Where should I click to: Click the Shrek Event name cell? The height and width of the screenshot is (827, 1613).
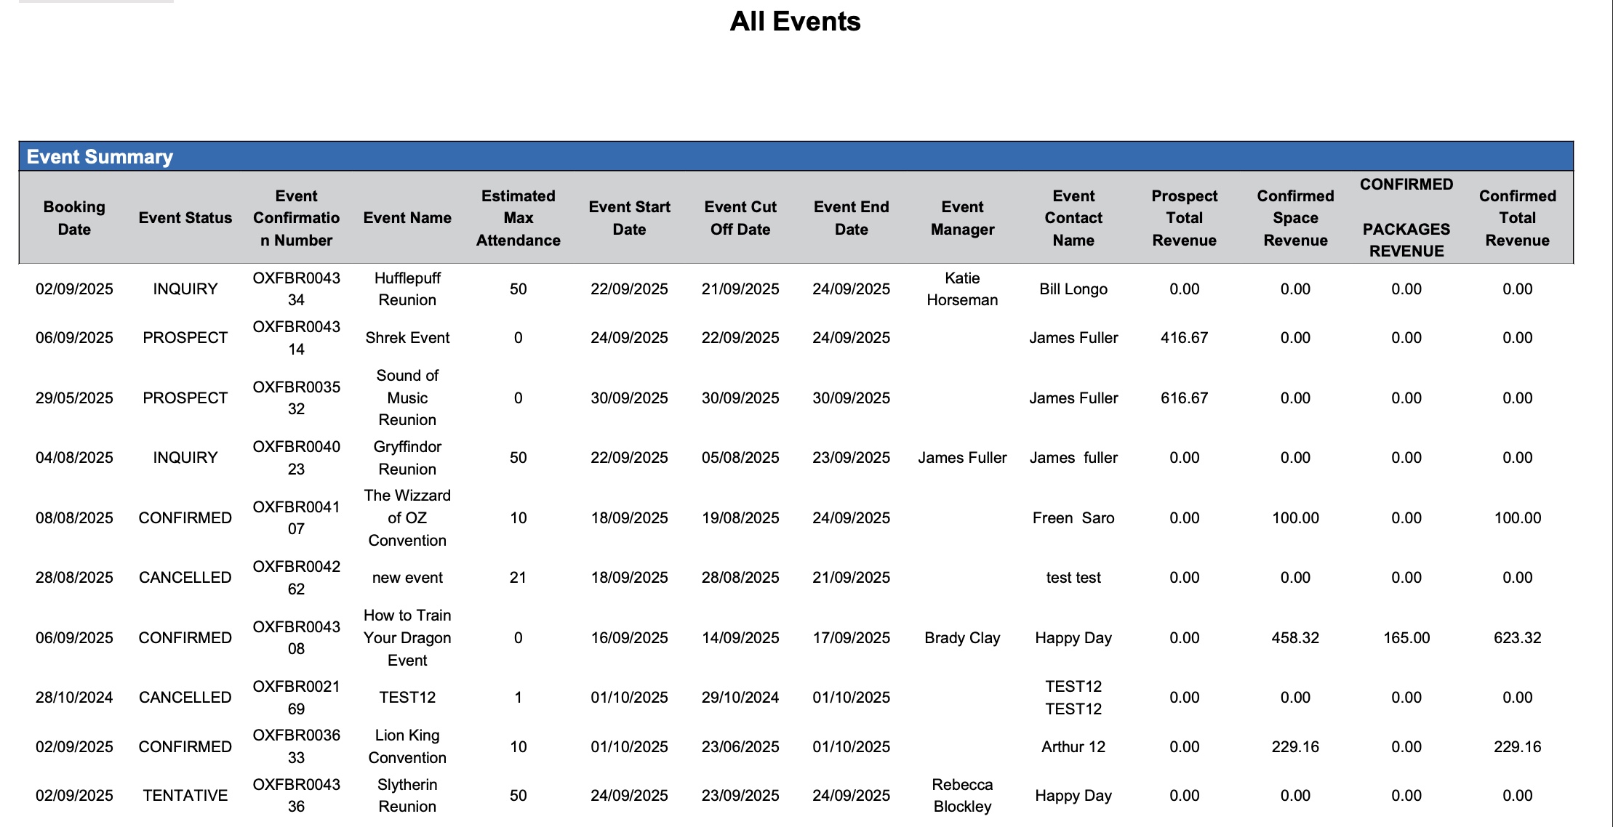[407, 338]
